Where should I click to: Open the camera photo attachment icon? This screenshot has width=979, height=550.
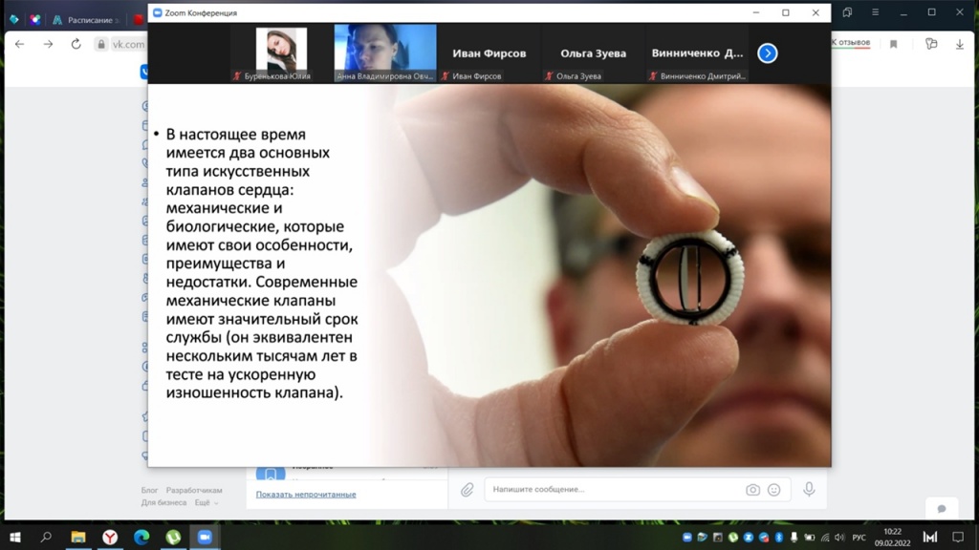[x=752, y=490]
